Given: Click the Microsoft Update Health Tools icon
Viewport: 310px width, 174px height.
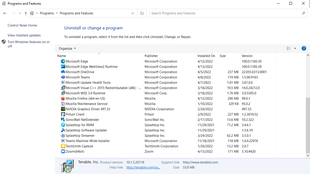Looking at the screenshot, I should click(63, 83).
